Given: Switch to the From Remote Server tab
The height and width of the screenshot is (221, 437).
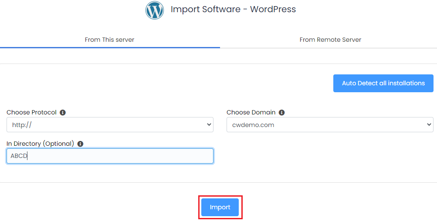Looking at the screenshot, I should [x=330, y=40].
